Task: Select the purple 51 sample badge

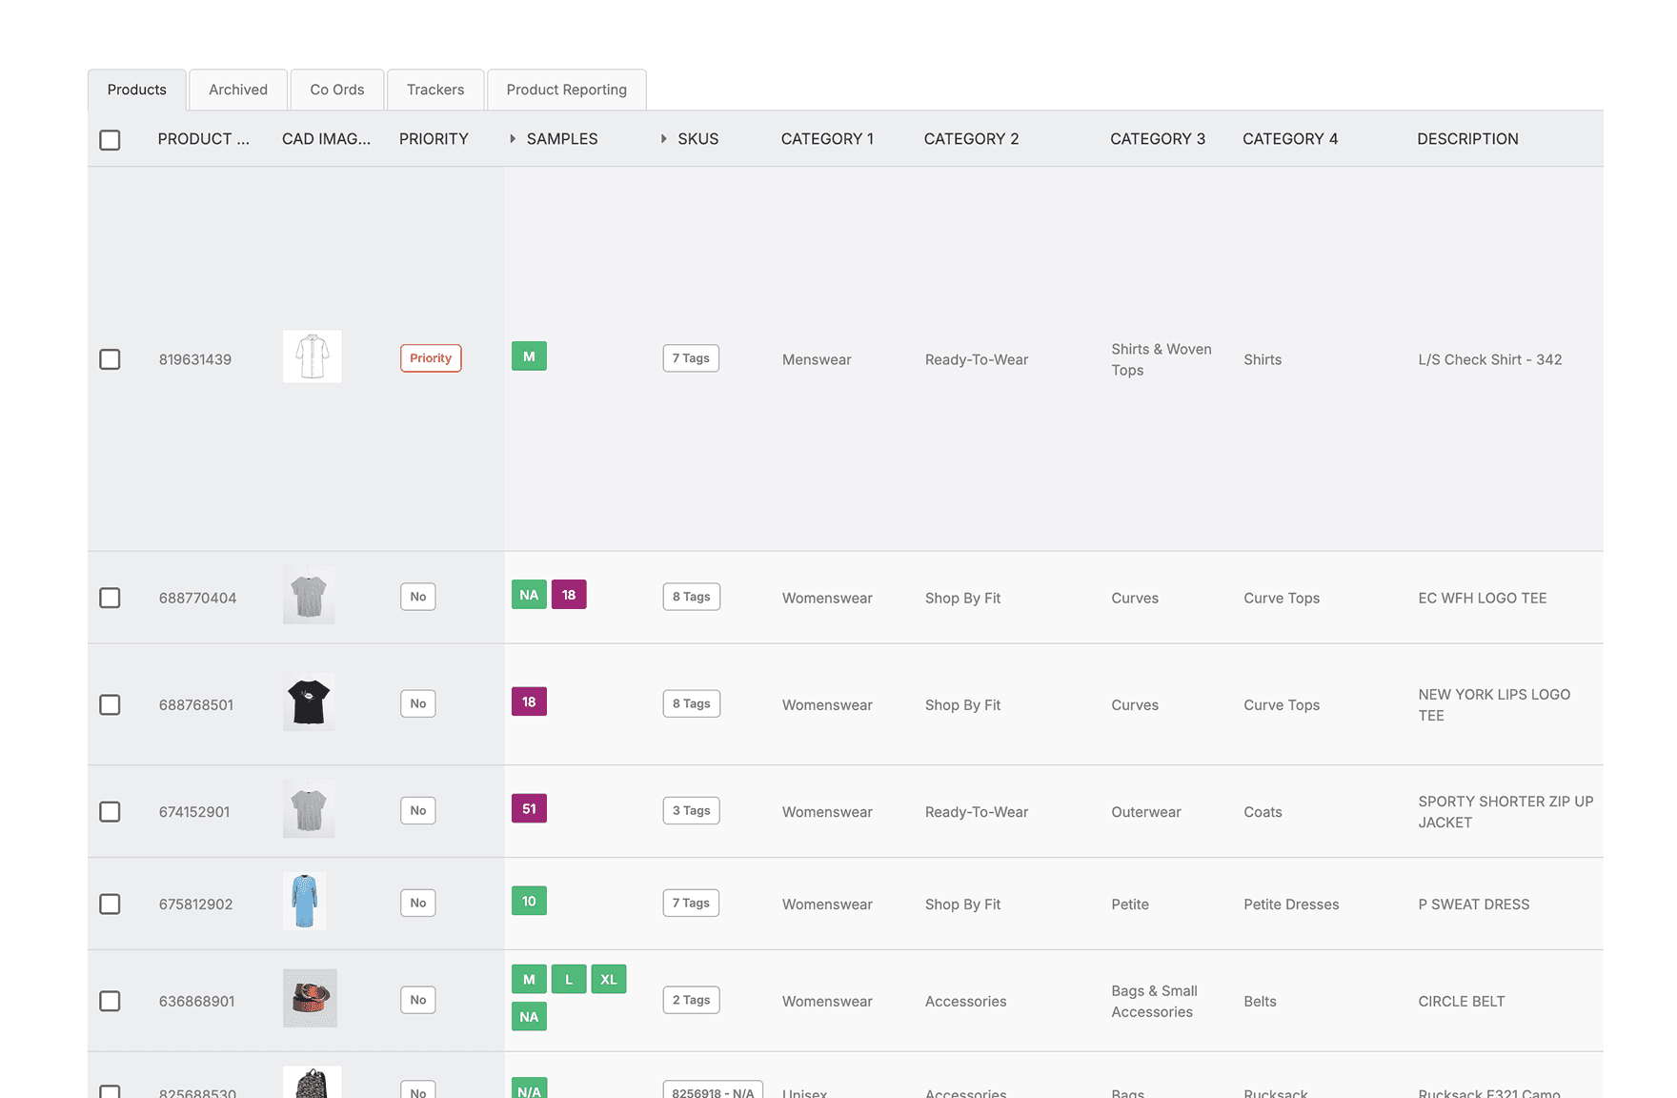Action: 529,808
